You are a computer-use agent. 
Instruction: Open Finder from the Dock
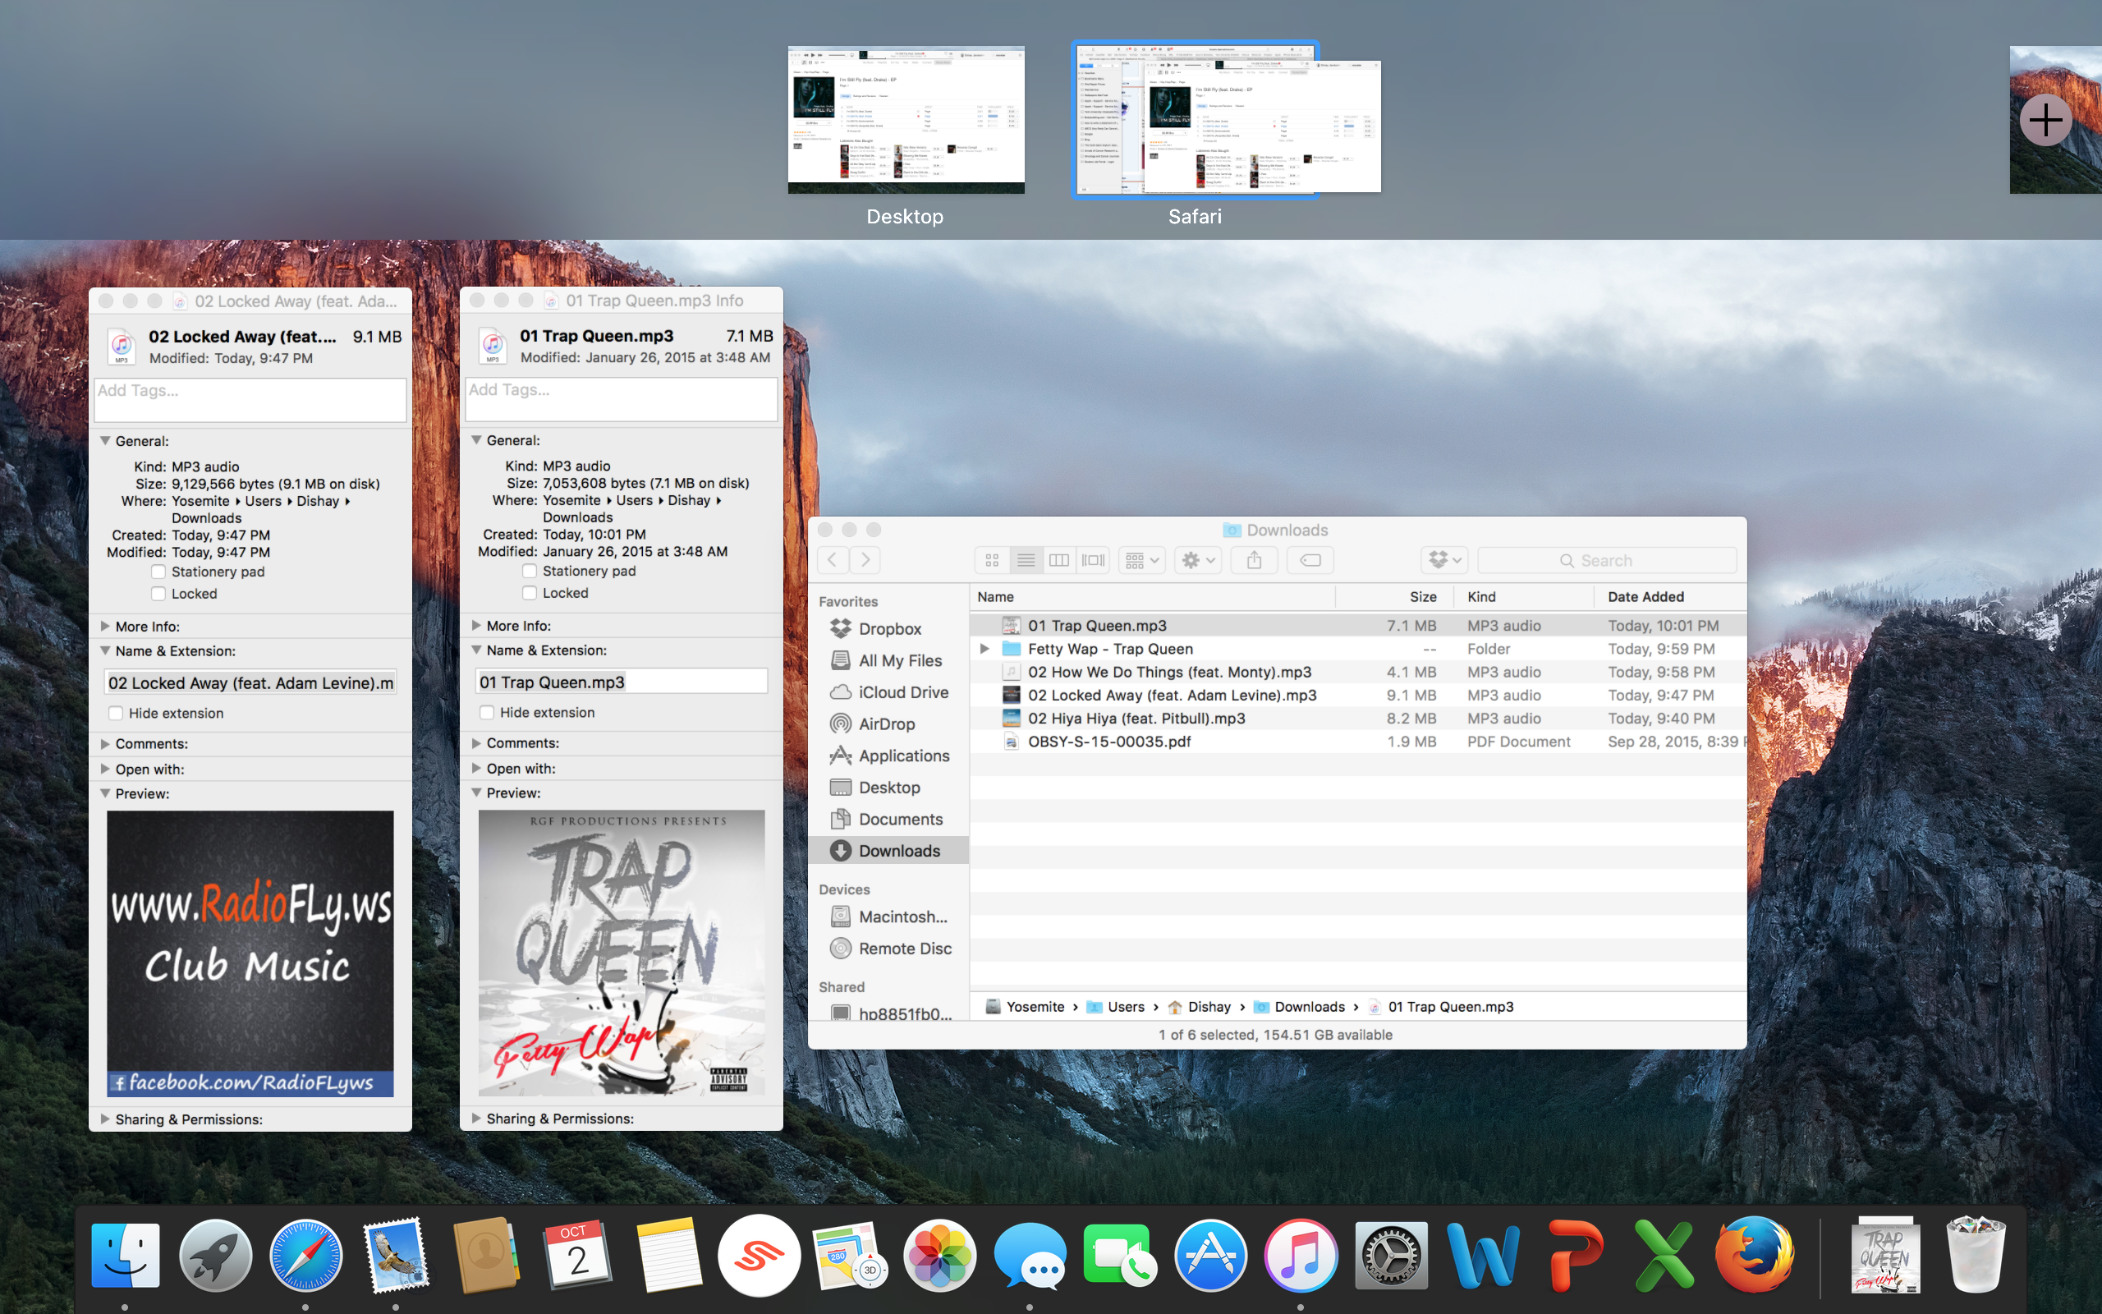coord(125,1256)
